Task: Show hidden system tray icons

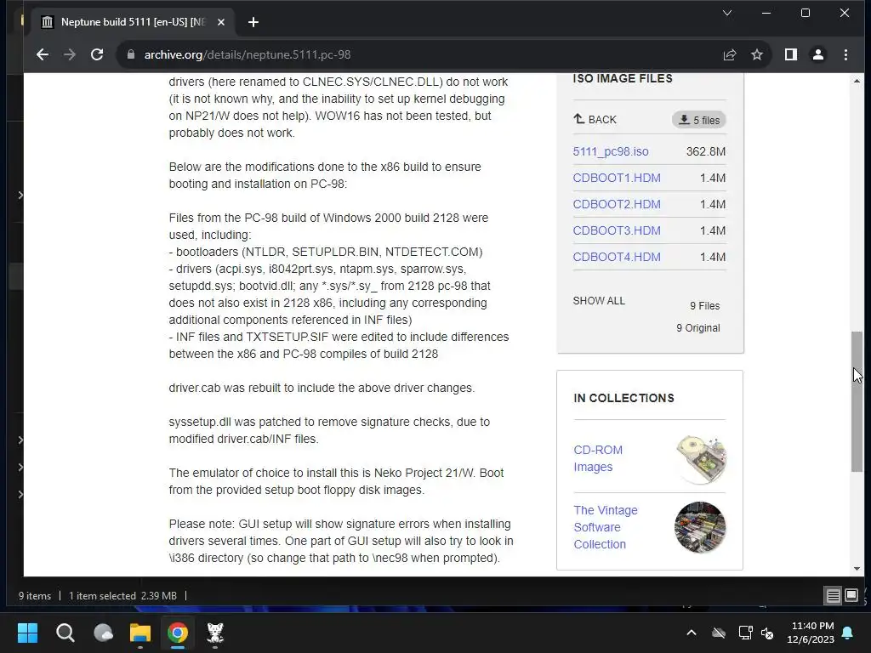Action: click(x=692, y=633)
